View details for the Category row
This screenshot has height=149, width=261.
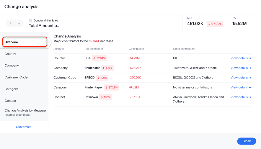coord(241,87)
